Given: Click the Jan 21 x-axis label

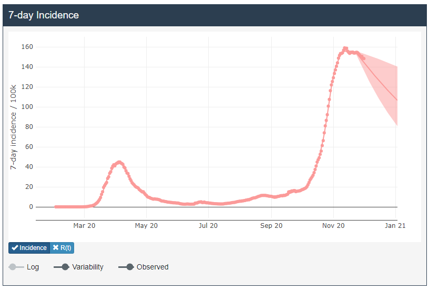Looking at the screenshot, I should 395,226.
